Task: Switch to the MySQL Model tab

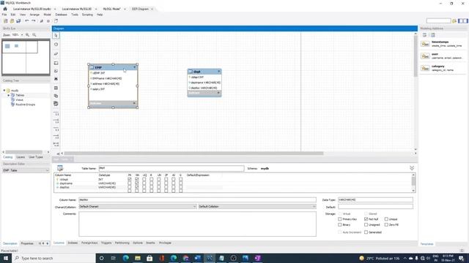Action: coord(112,9)
